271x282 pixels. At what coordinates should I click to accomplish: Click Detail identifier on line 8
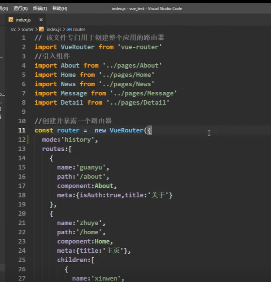pyautogui.click(x=72, y=103)
